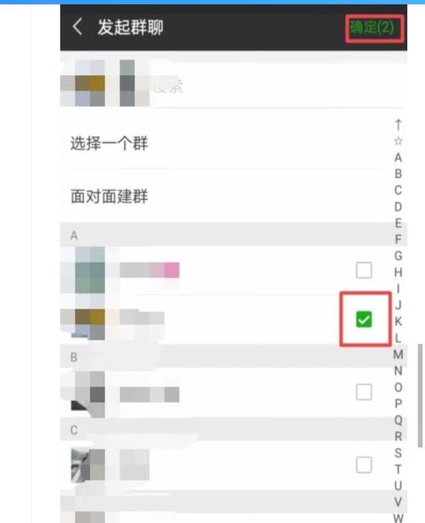This screenshot has width=425, height=523.
Task: Jump to letter G in index bar
Action: tap(398, 256)
